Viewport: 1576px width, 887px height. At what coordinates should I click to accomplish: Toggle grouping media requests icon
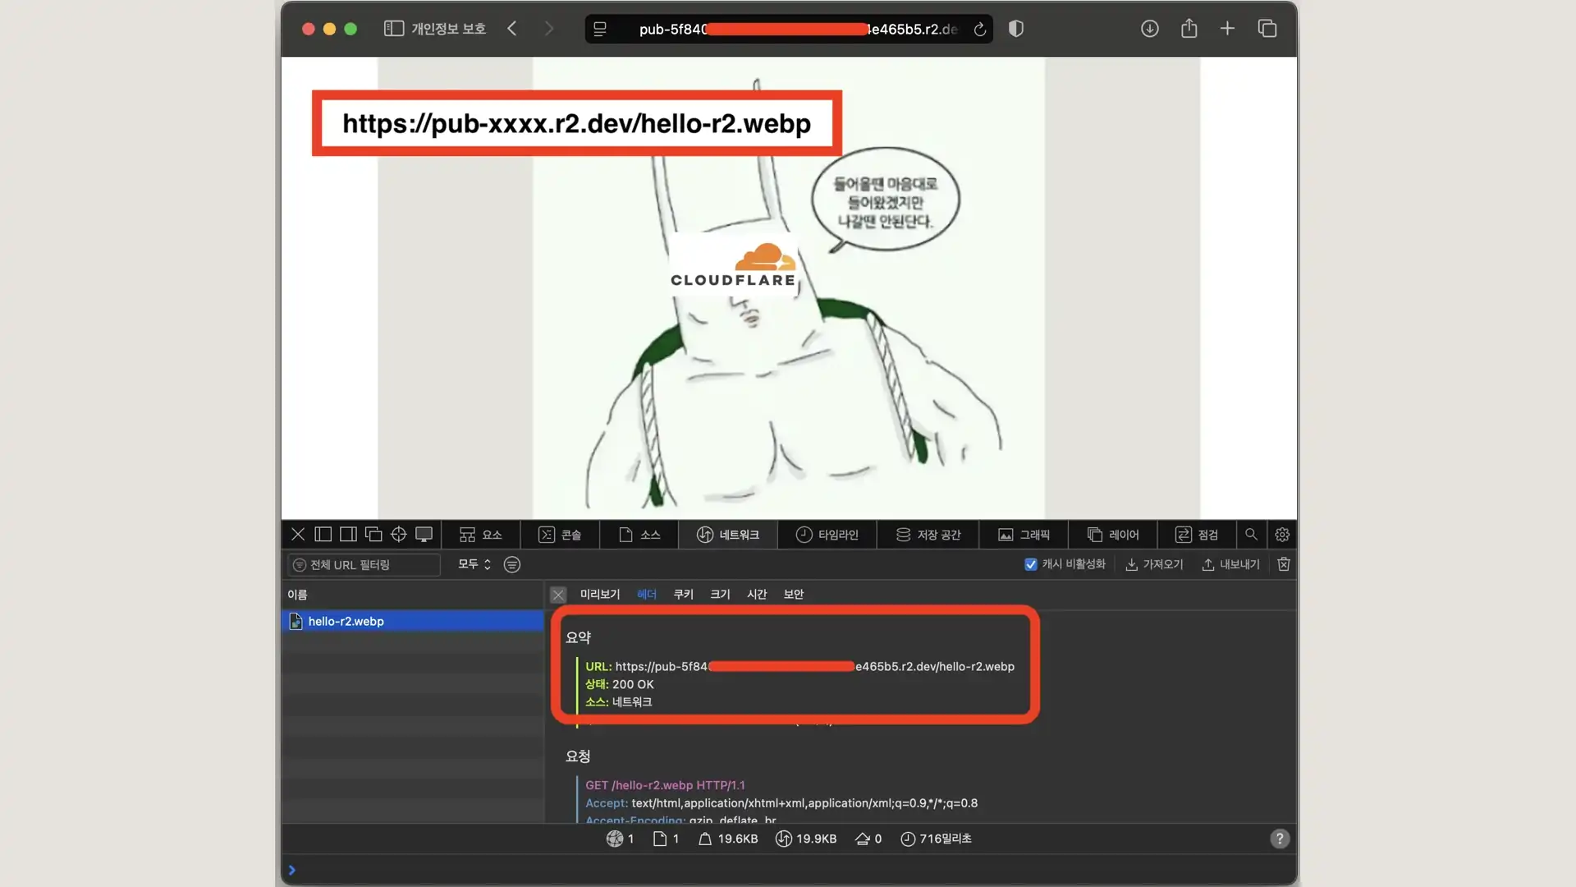(x=512, y=565)
